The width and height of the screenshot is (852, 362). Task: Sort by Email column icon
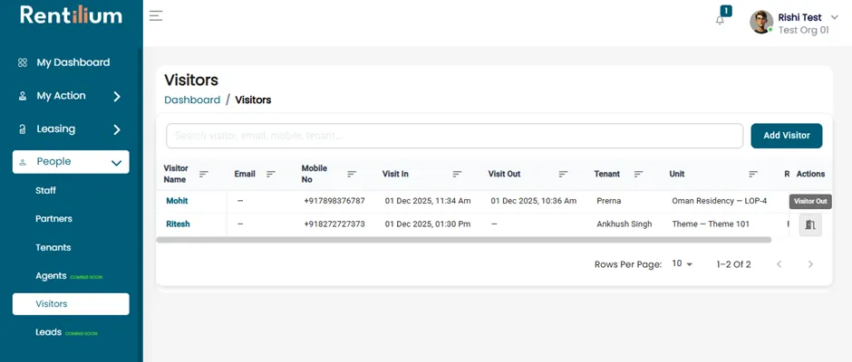[x=271, y=175]
